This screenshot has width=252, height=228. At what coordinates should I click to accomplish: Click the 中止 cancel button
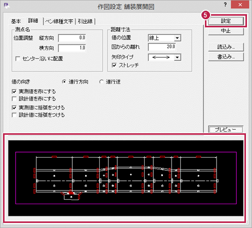tap(226, 31)
